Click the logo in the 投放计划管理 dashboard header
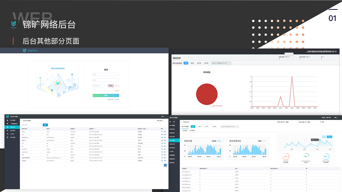 coord(8,117)
